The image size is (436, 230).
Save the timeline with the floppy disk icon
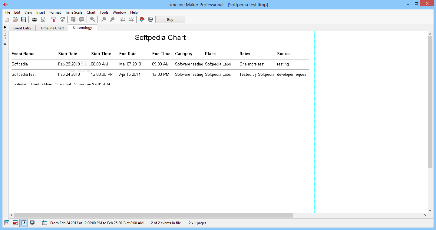pos(24,19)
